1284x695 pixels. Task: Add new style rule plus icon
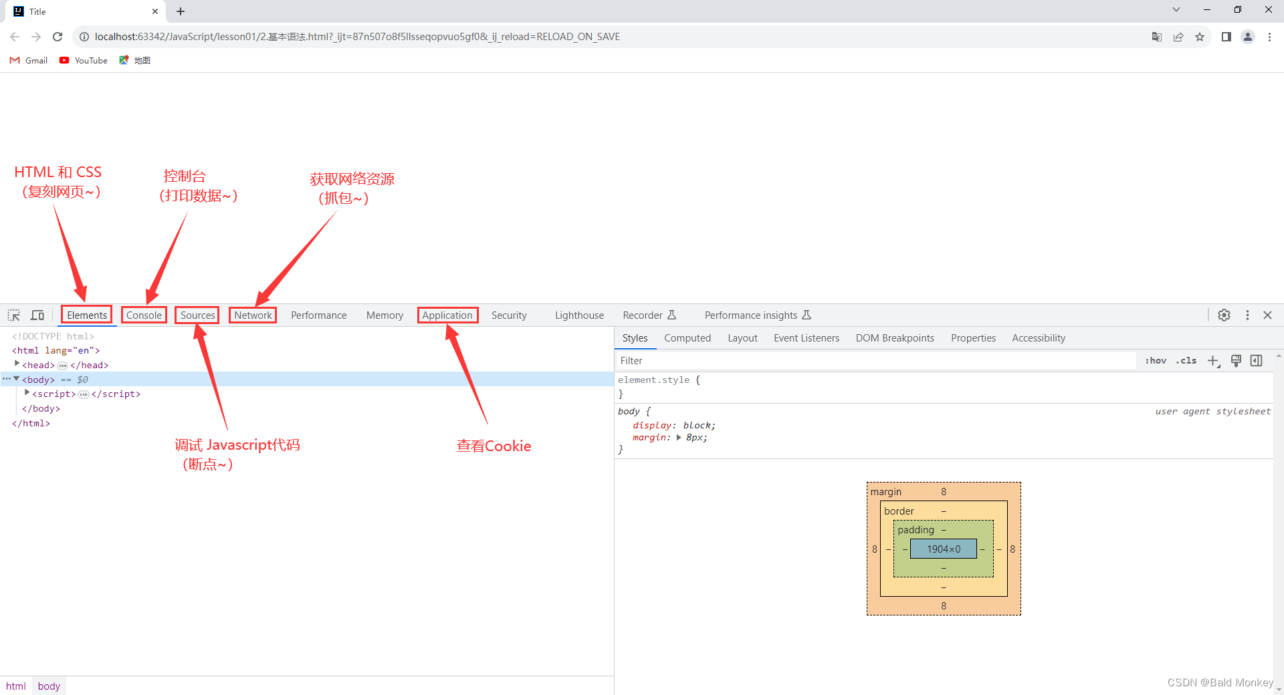[x=1214, y=361]
